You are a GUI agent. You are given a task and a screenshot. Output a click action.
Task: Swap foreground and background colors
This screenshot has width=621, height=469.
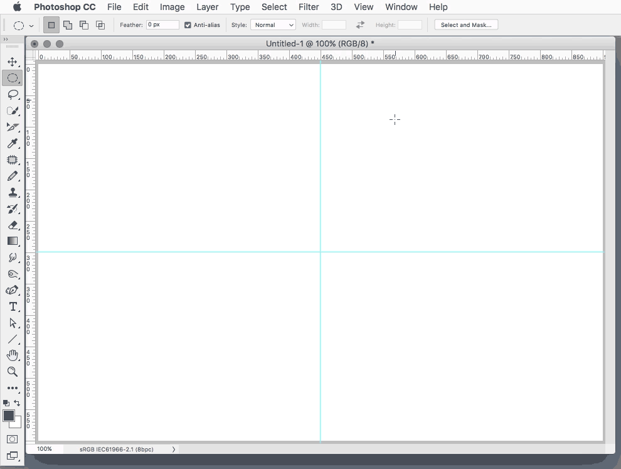(17, 402)
